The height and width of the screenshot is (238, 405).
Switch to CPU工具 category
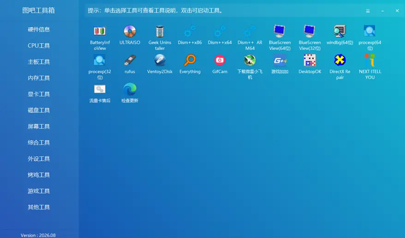(x=39, y=46)
